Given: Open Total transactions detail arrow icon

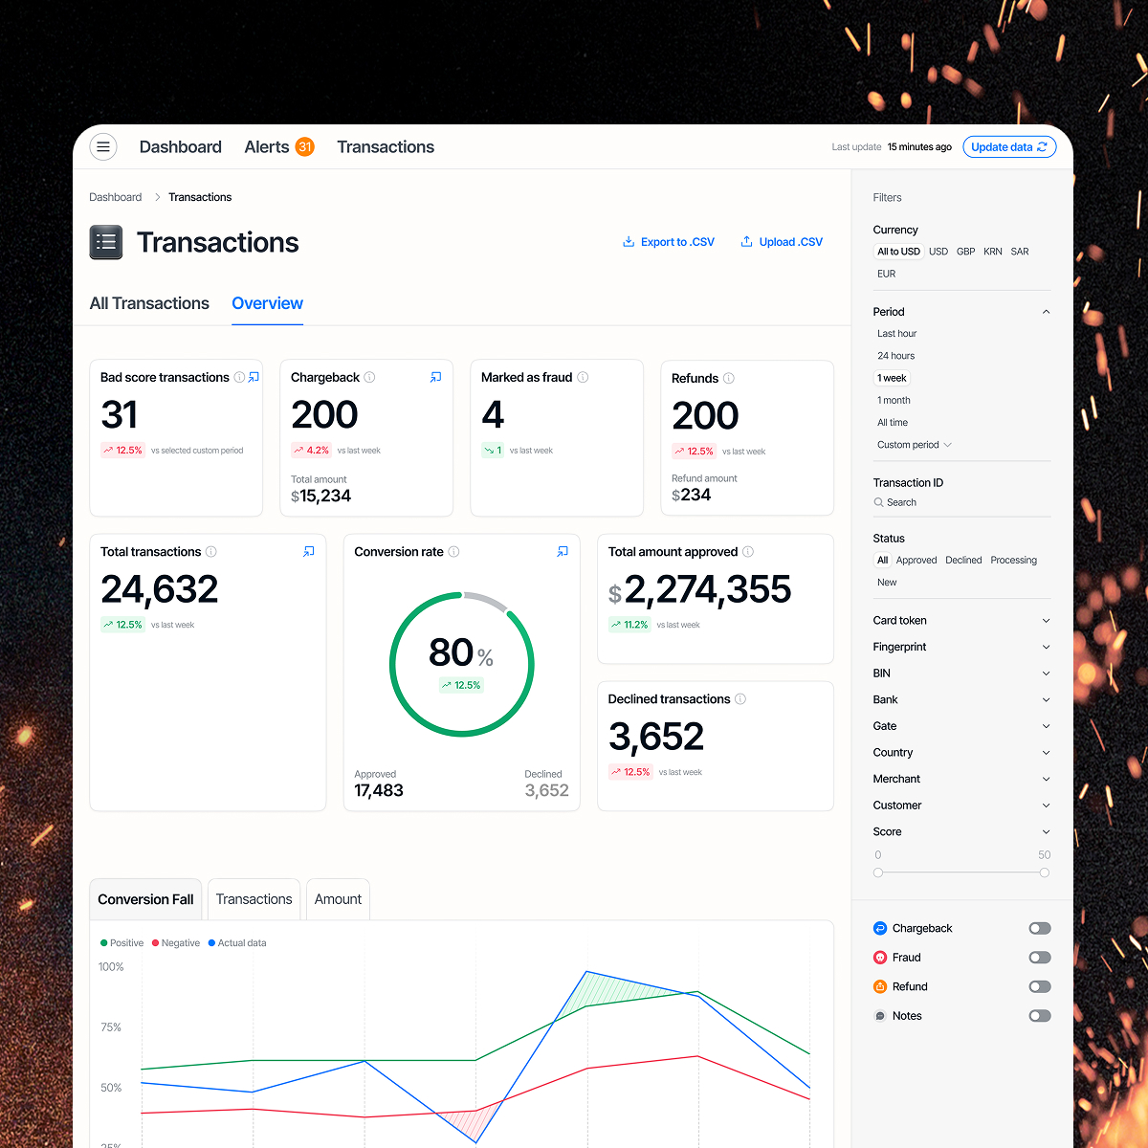Looking at the screenshot, I should click(309, 551).
